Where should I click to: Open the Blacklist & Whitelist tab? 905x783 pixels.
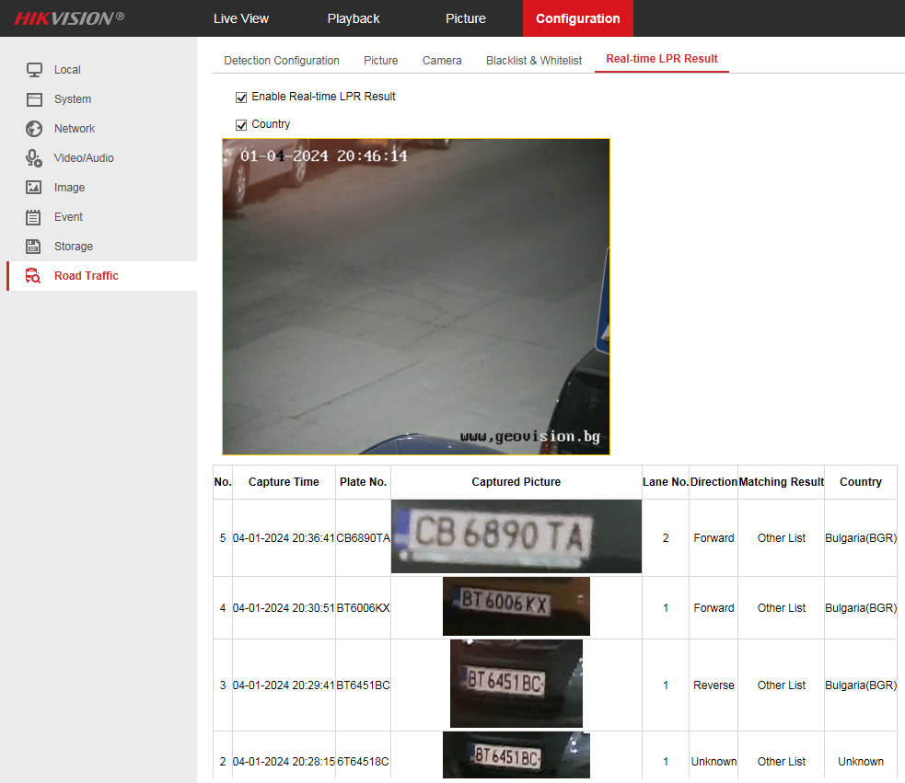point(534,61)
